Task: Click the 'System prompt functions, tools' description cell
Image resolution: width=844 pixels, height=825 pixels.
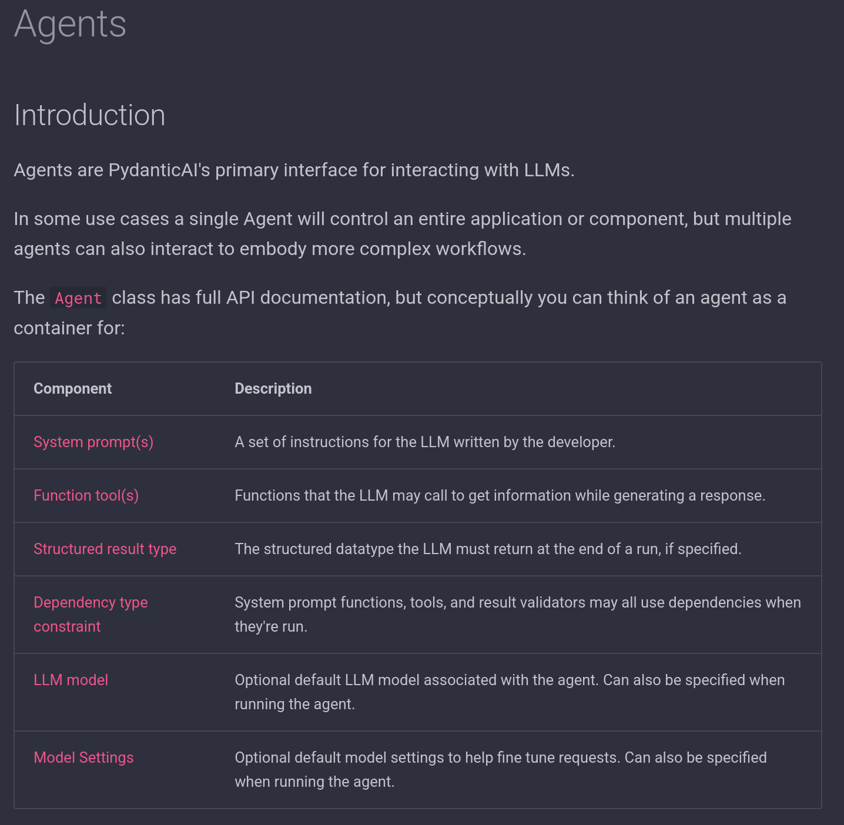Action: click(517, 614)
